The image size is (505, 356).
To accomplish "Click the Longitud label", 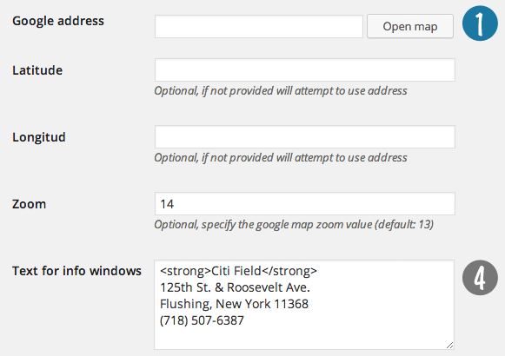I will pyautogui.click(x=39, y=137).
